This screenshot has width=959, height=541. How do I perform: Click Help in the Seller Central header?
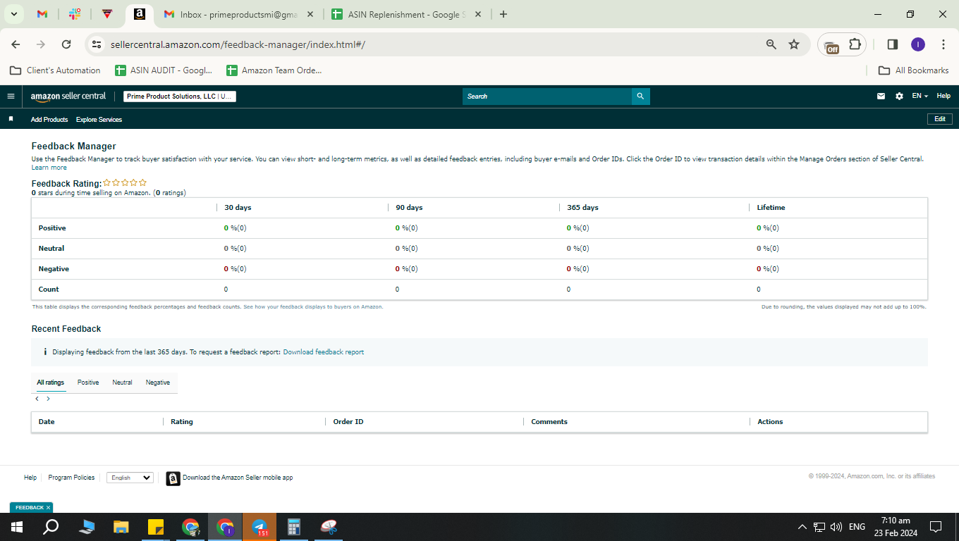(x=943, y=97)
